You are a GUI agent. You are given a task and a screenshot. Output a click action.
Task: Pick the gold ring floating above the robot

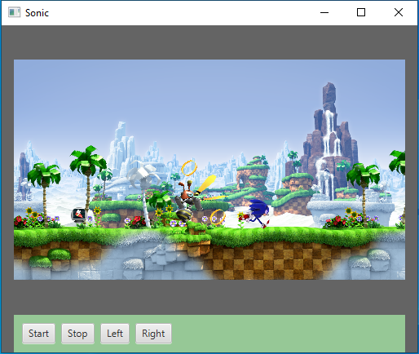click(x=189, y=168)
